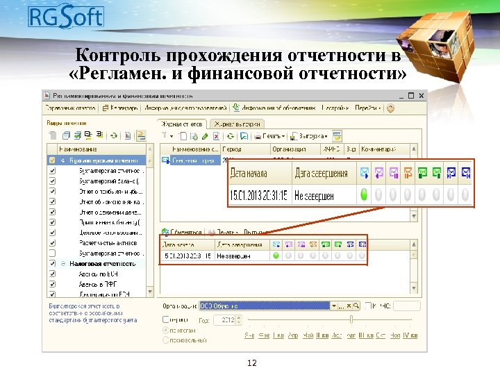Toggle checkbox for Расчет чистых активов

pos(52,243)
